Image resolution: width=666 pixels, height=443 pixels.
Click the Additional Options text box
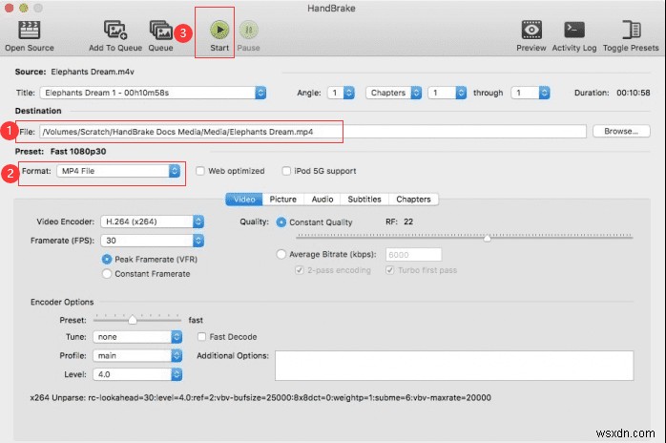(454, 366)
